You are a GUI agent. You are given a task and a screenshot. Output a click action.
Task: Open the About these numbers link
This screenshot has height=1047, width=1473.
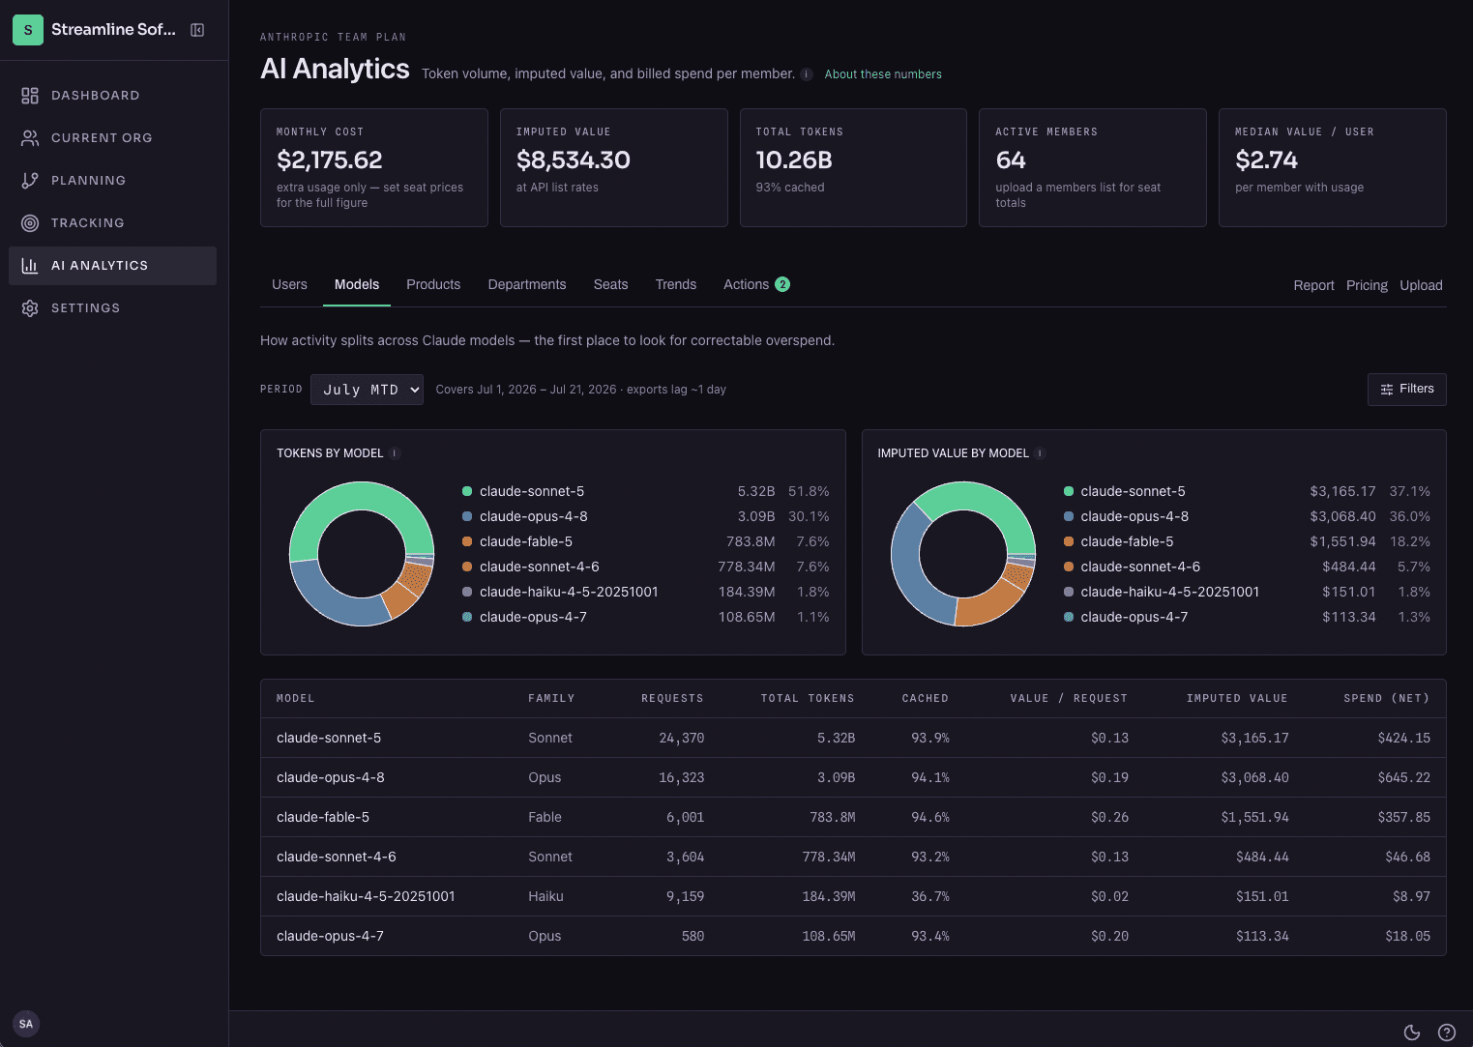tap(883, 74)
